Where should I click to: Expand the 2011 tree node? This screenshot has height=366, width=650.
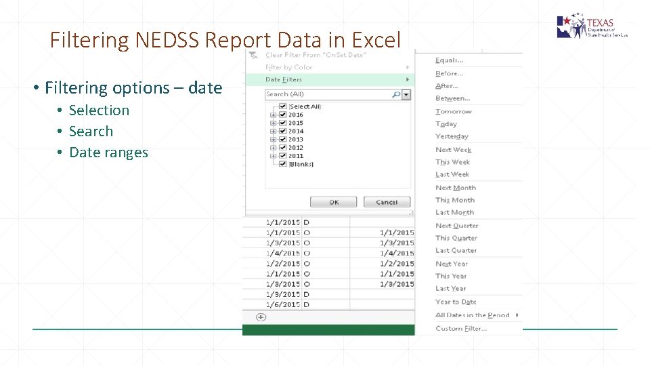coord(273,156)
